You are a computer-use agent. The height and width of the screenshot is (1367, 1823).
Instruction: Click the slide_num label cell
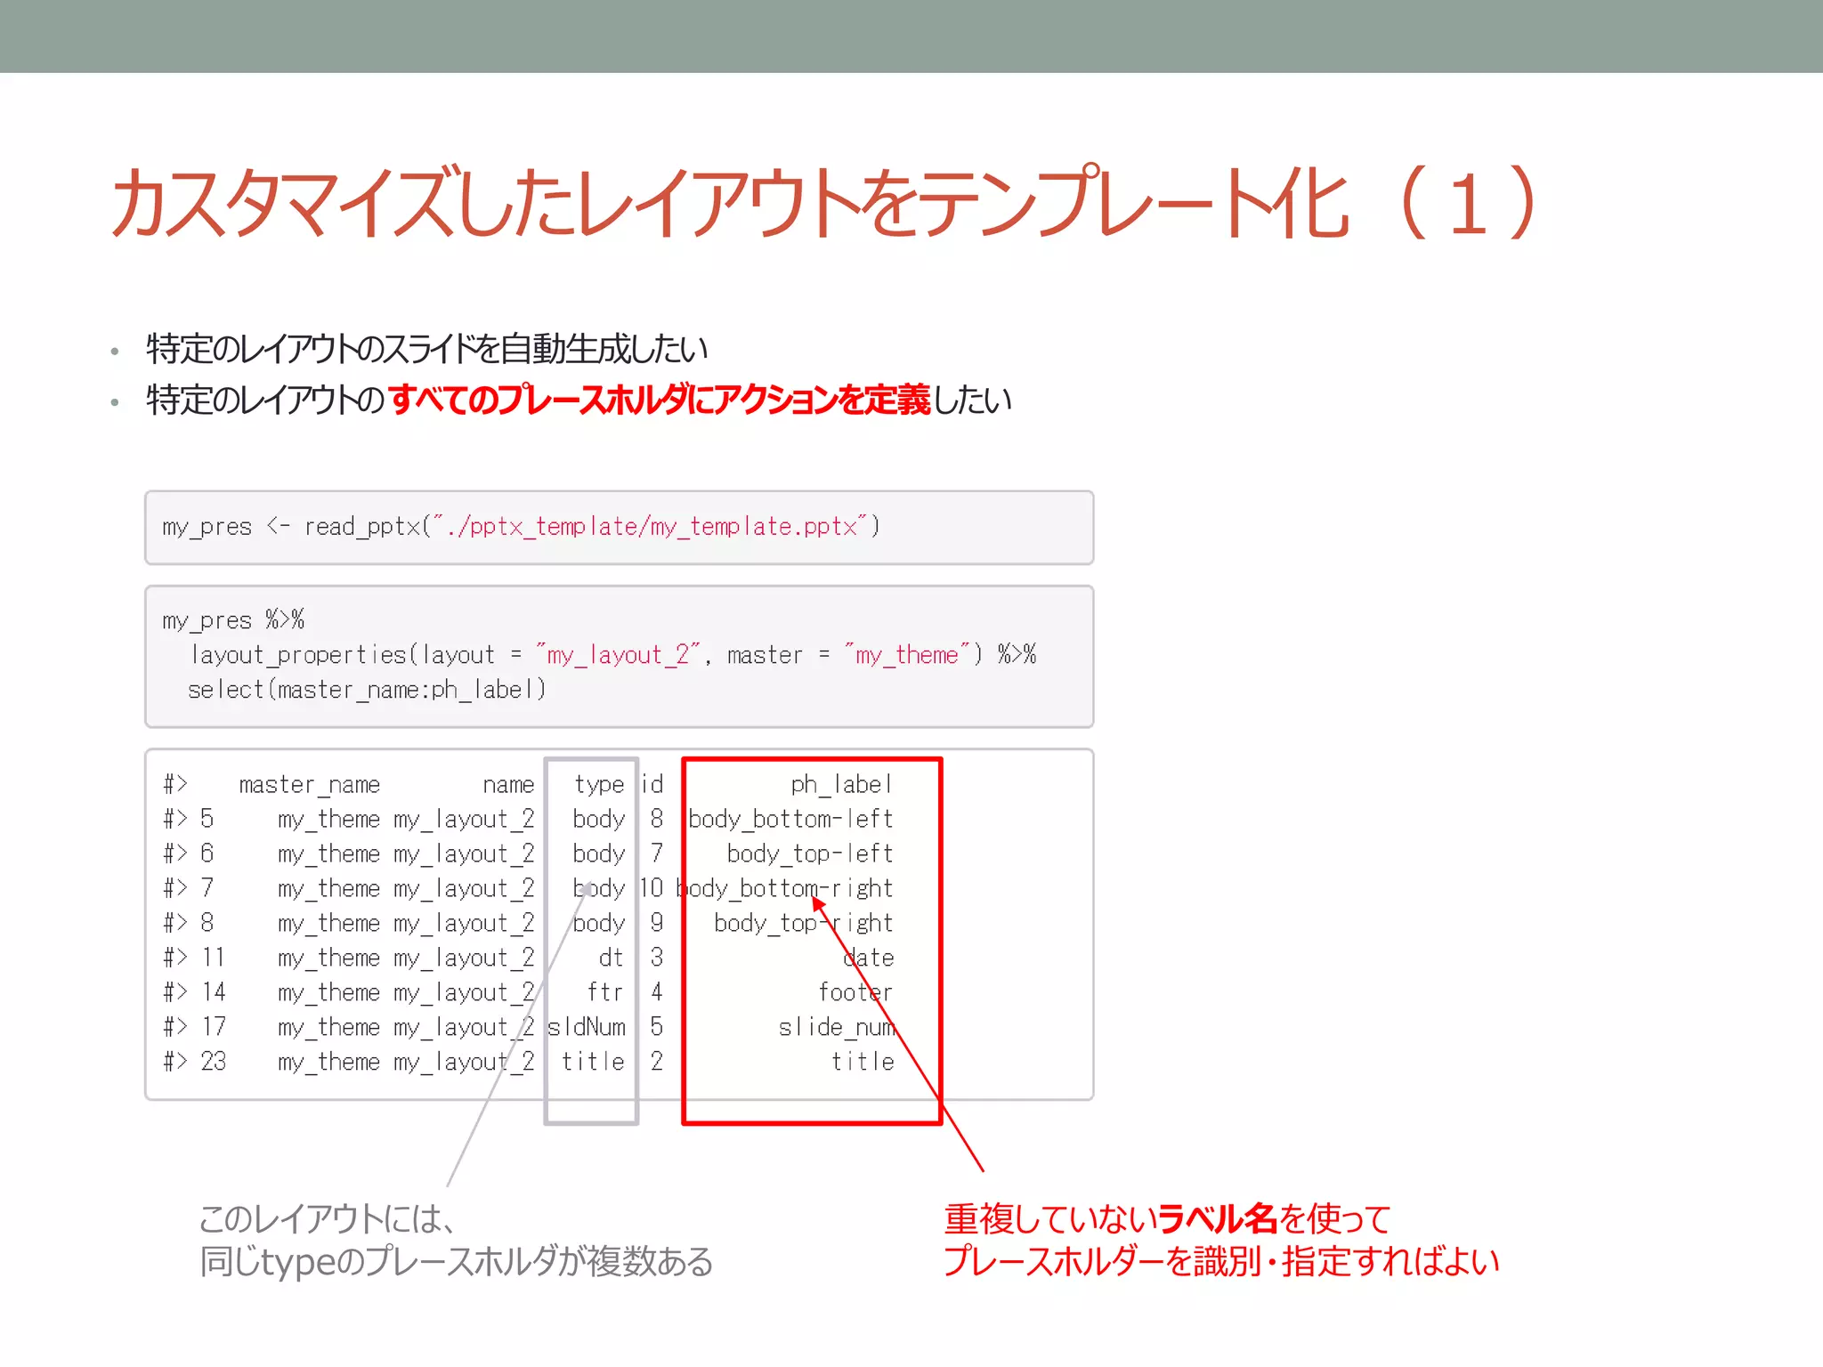tap(836, 1027)
